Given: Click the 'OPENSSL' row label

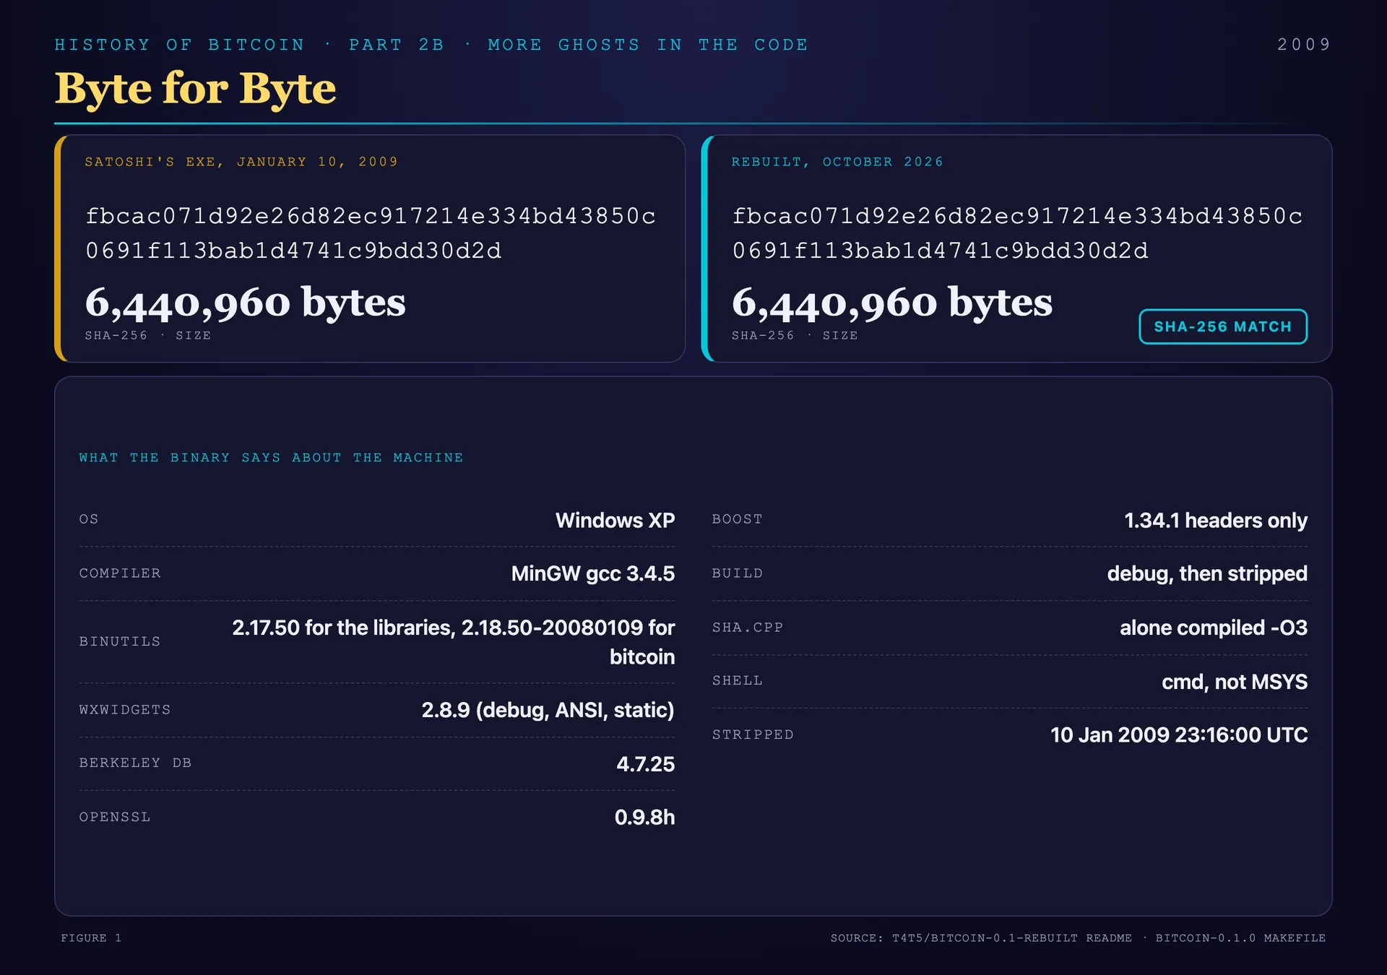Looking at the screenshot, I should (115, 818).
